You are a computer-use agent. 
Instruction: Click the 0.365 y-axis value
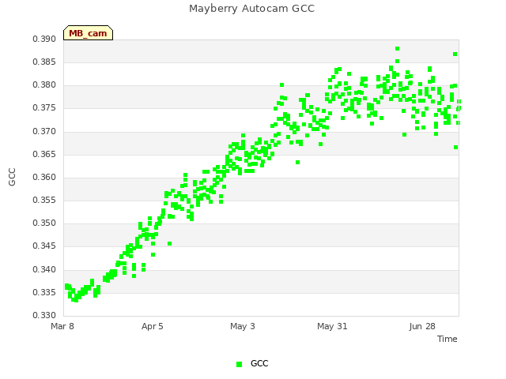tap(44, 155)
